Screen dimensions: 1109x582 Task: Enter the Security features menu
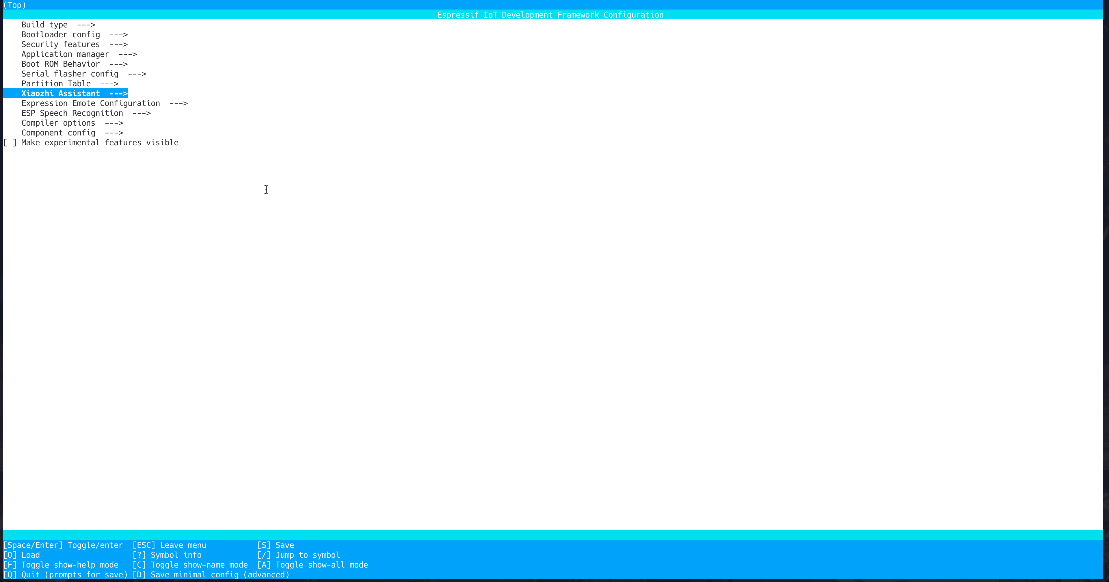(x=74, y=44)
